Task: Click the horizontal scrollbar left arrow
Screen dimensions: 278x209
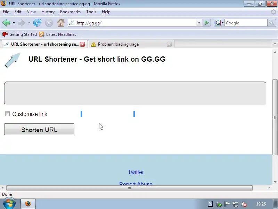Action: [x=3, y=188]
